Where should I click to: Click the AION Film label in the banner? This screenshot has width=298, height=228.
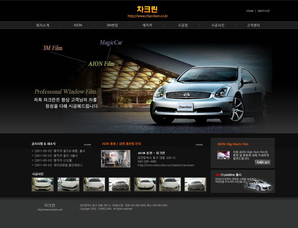tap(101, 64)
